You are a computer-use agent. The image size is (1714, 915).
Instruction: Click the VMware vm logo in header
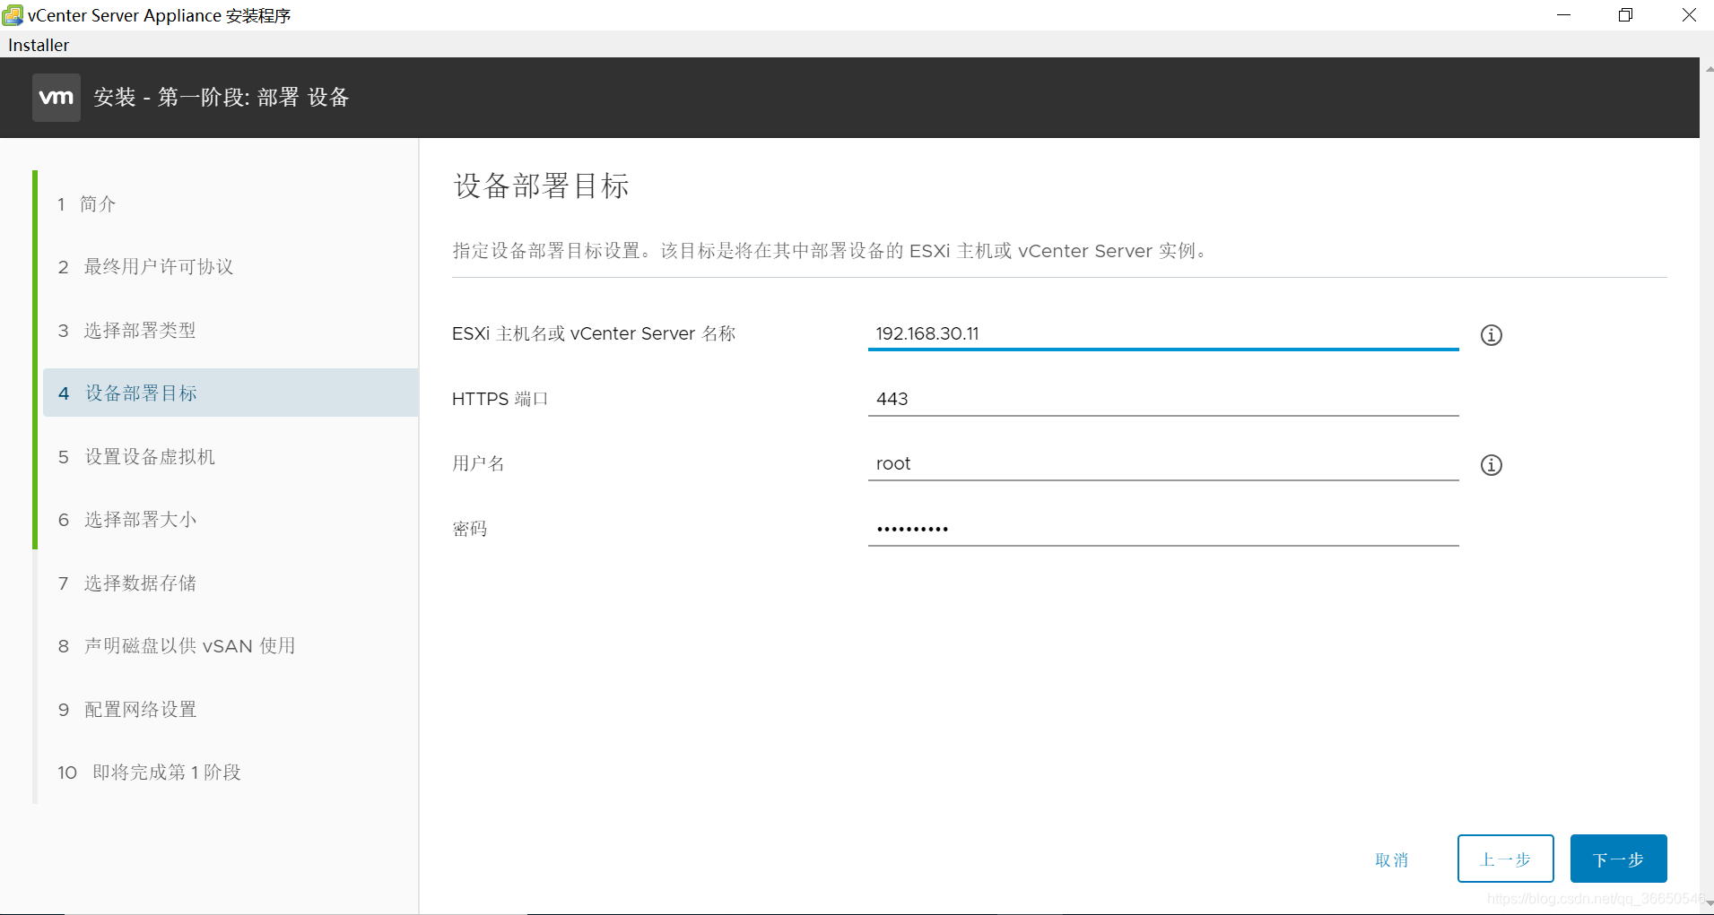[57, 98]
